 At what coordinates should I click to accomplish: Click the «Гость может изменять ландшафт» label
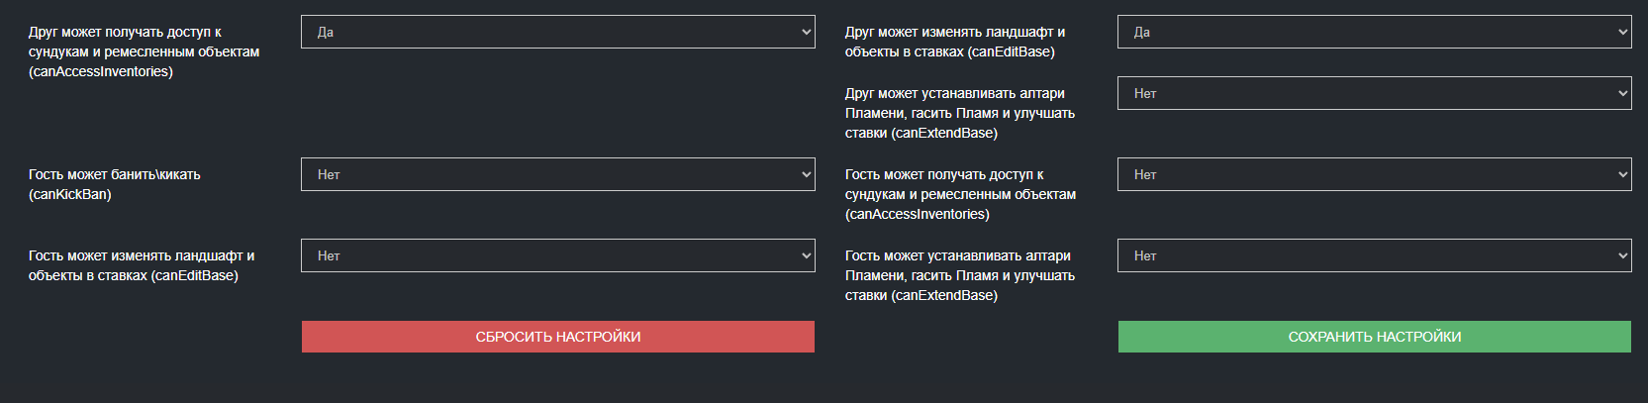(x=141, y=265)
